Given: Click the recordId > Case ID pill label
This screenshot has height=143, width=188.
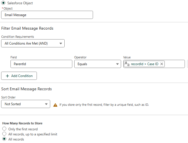Looking at the screenshot, I should coord(144,64).
